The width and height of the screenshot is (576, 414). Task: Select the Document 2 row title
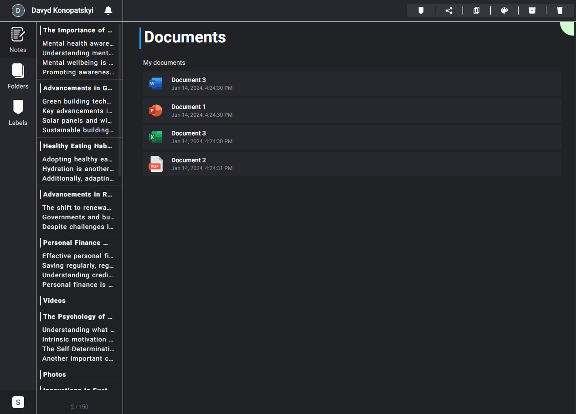tap(189, 160)
